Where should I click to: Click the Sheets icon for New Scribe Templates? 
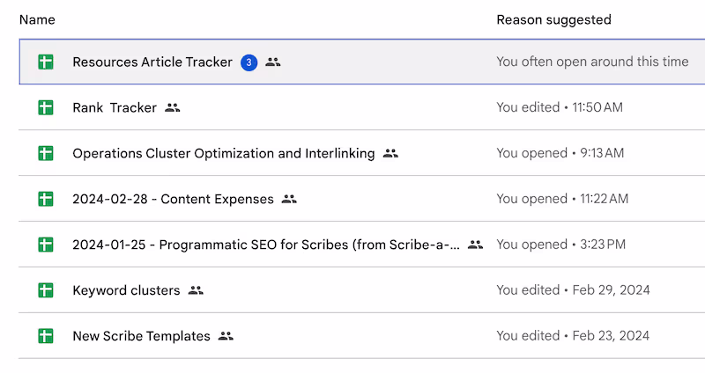[46, 336]
